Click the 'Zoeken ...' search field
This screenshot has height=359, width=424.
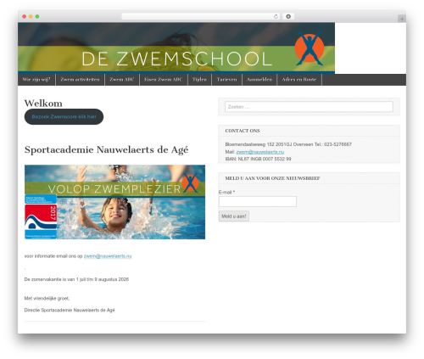309,107
